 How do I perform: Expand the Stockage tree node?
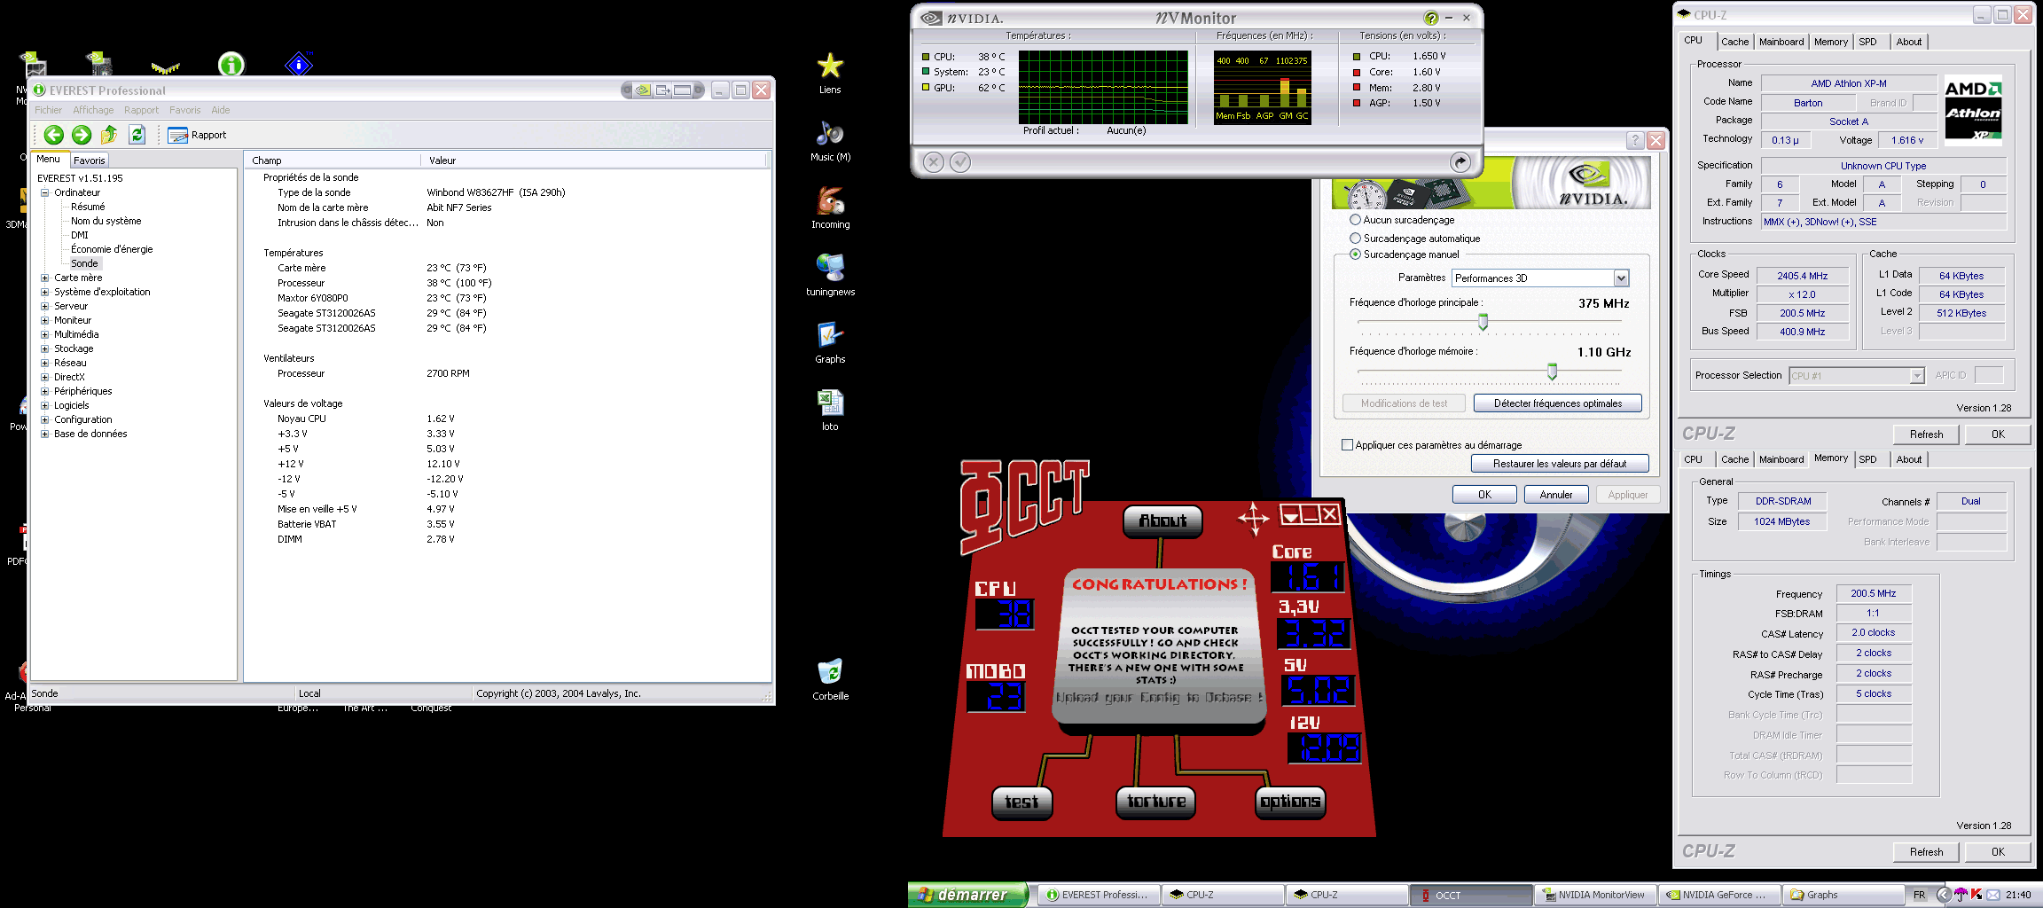[44, 348]
